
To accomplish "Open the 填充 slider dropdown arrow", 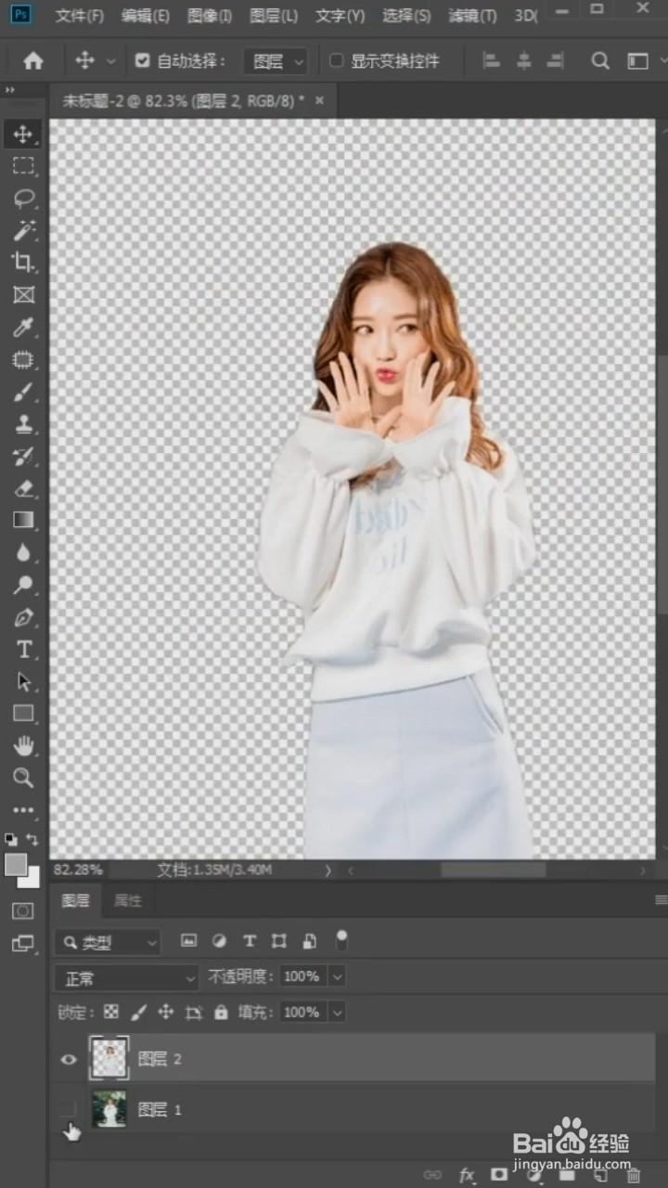I will (338, 1012).
